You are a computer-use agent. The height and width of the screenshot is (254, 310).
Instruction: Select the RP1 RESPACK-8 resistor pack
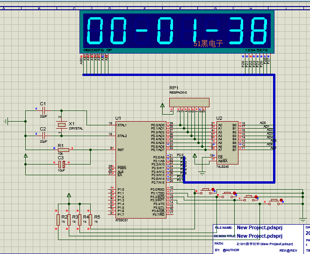click(189, 103)
